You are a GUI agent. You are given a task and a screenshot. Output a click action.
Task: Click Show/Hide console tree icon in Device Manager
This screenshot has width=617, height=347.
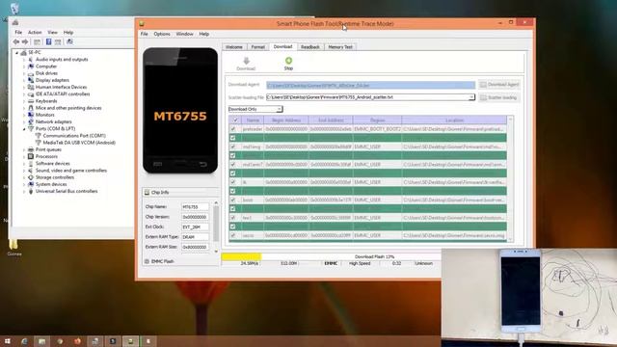pos(37,41)
